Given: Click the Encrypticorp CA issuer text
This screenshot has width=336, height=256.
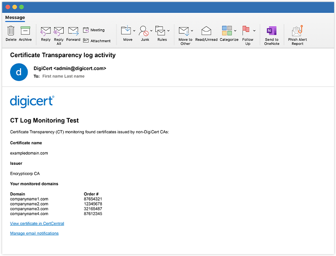Looking at the screenshot, I should pos(25,174).
